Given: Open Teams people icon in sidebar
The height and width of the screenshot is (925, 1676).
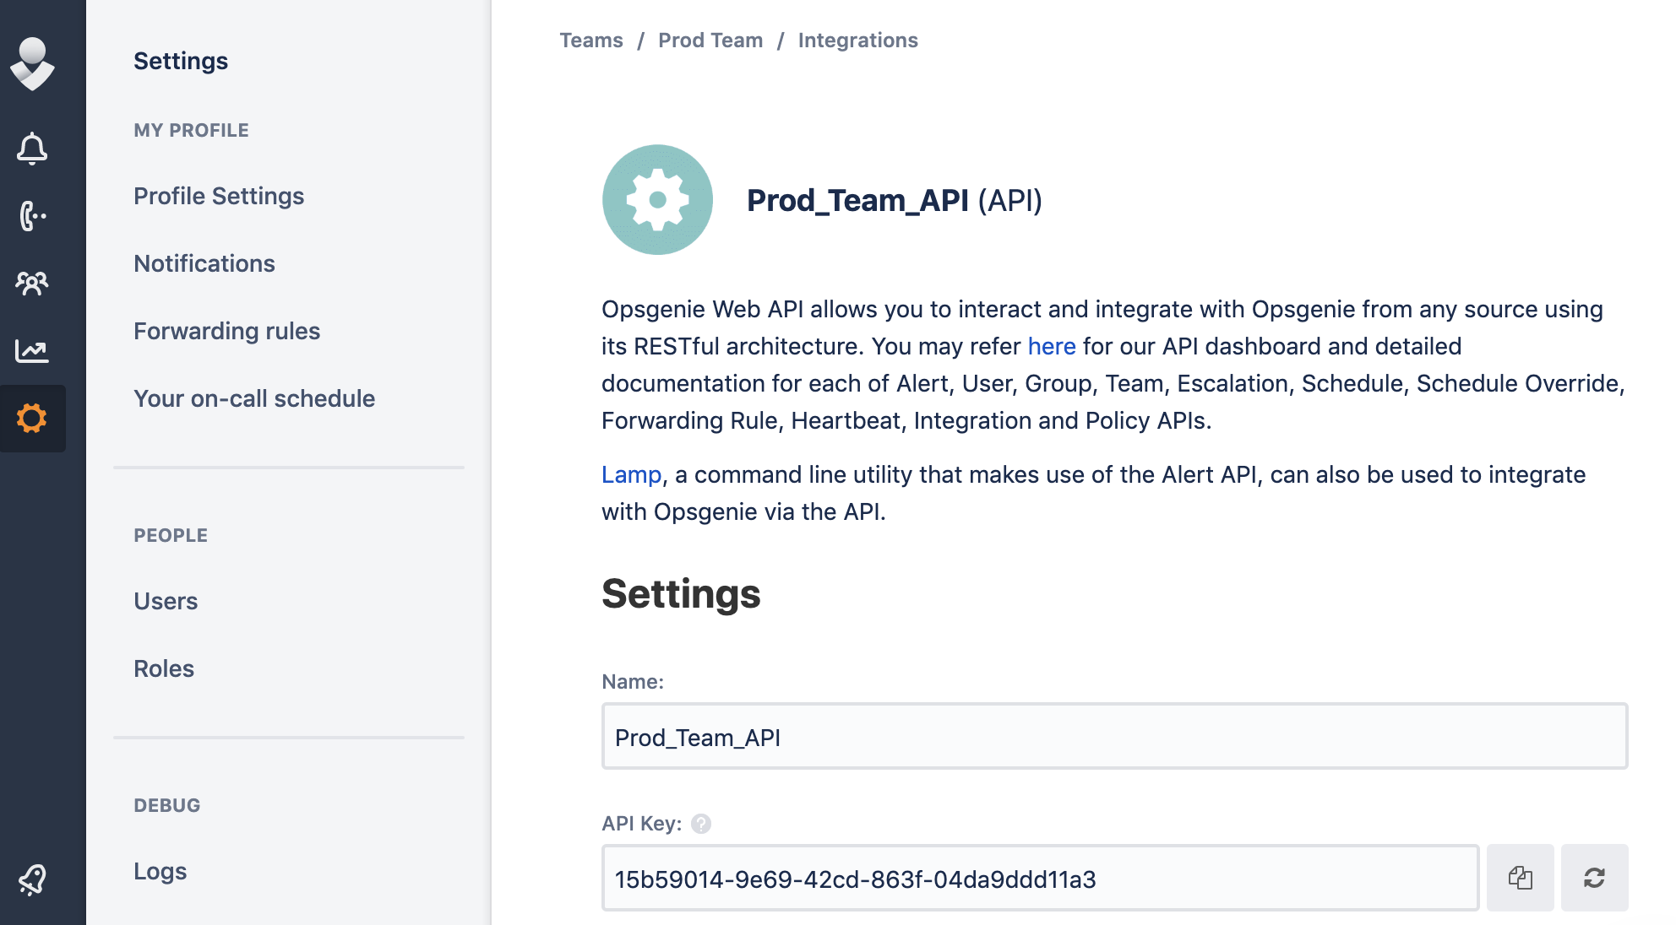Looking at the screenshot, I should pos(32,284).
